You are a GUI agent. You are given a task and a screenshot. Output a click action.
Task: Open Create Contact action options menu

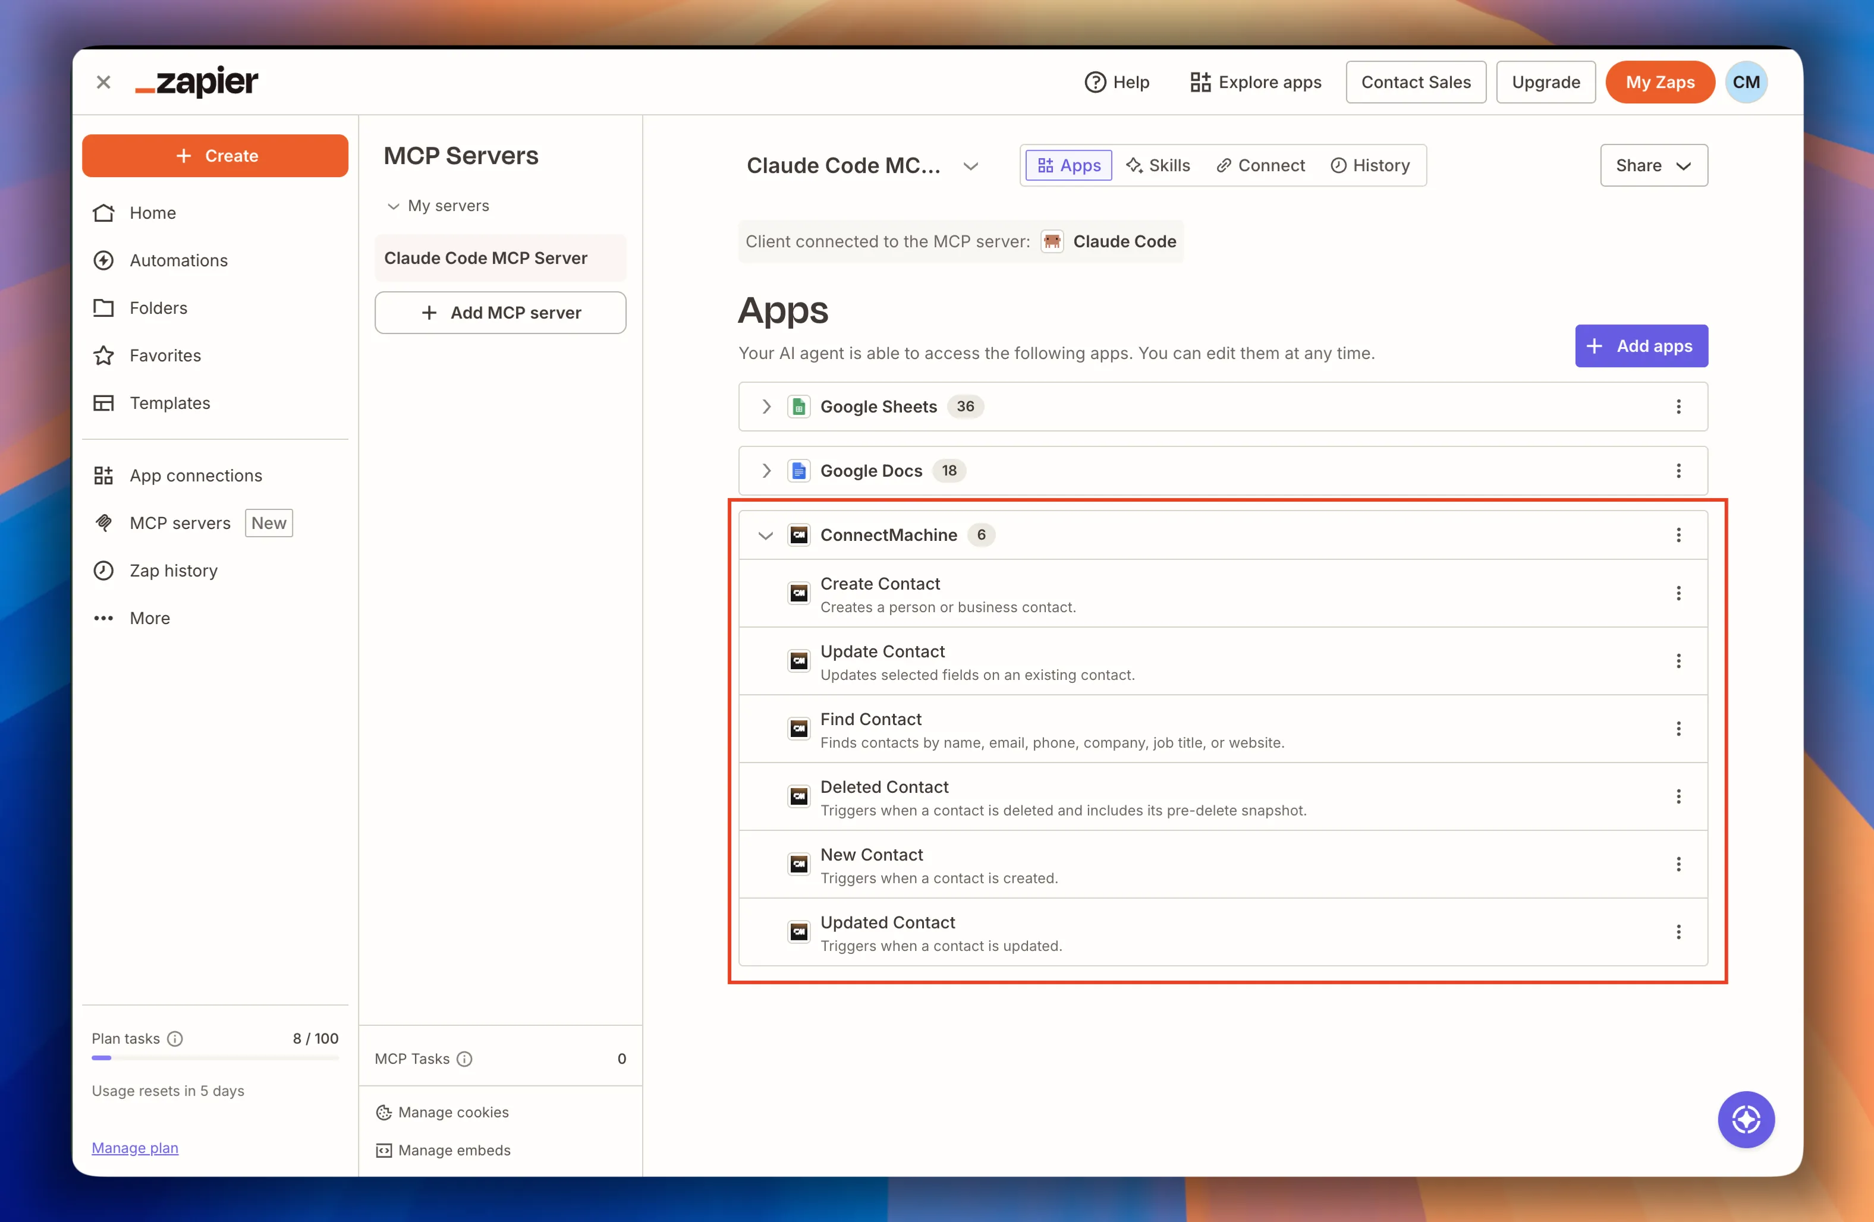pos(1678,593)
